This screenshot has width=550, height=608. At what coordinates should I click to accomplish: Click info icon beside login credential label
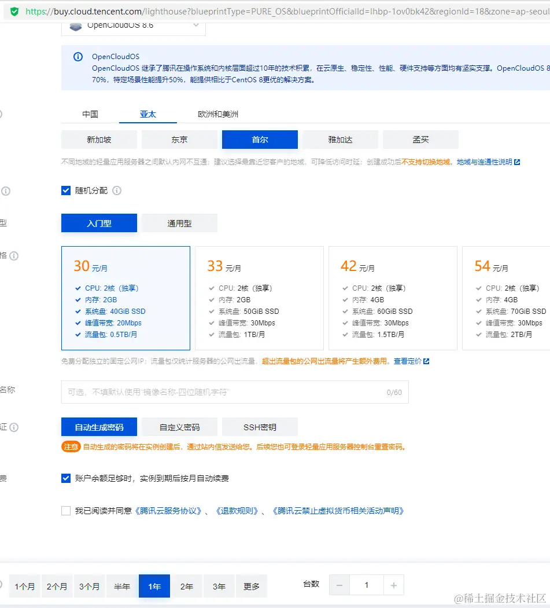[x=14, y=427]
